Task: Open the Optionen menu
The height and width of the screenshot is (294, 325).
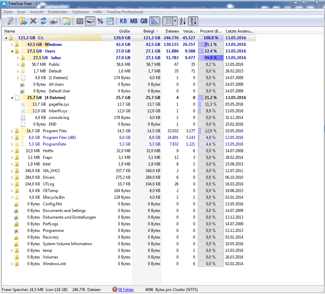Action: point(81,12)
